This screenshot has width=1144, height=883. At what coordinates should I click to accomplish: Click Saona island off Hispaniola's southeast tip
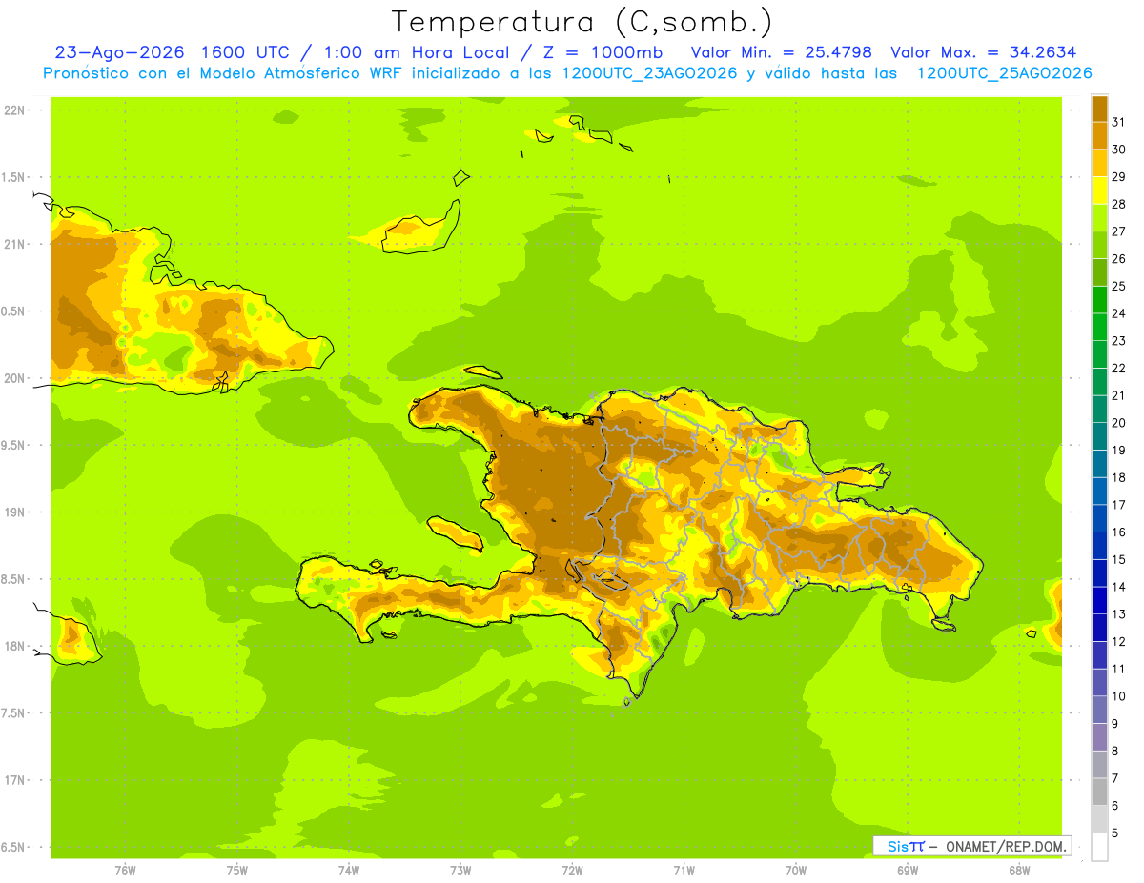(x=944, y=625)
